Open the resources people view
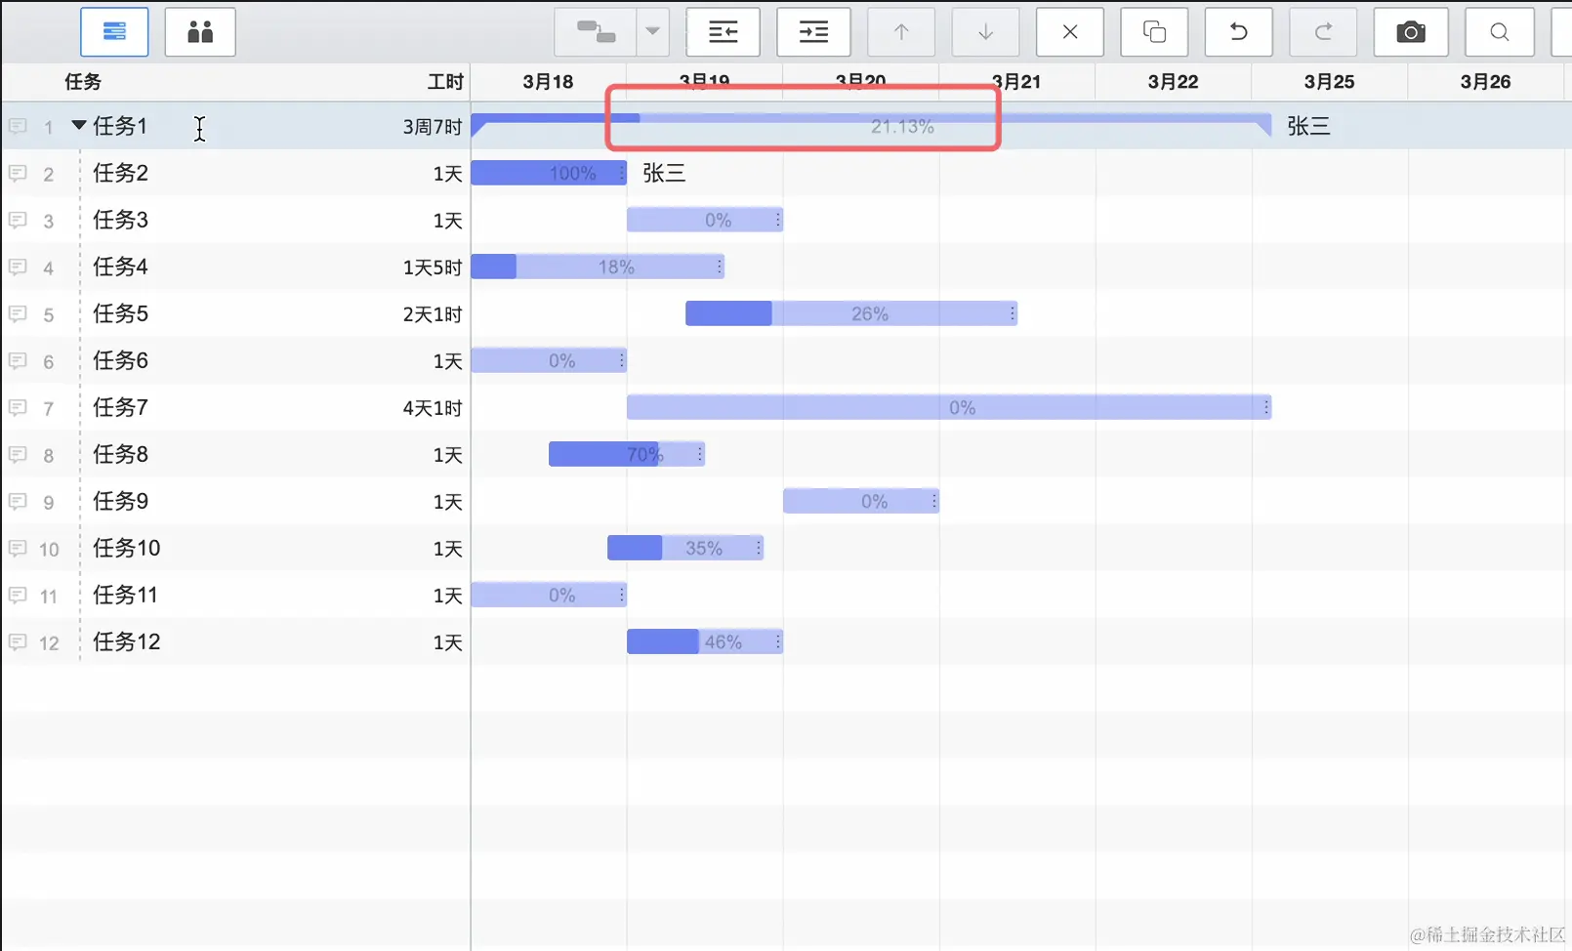1572x951 pixels. (200, 32)
